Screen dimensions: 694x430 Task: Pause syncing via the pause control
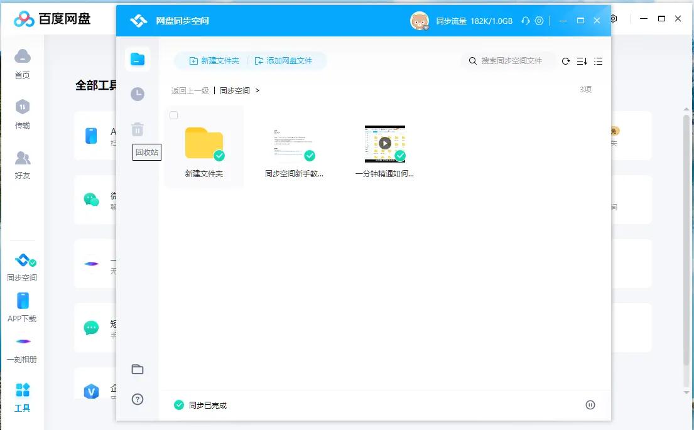590,404
